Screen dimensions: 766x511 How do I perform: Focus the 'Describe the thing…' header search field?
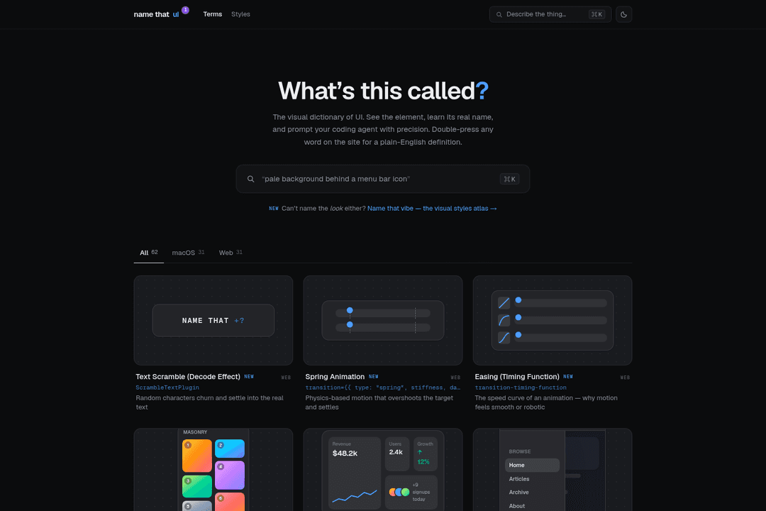pyautogui.click(x=550, y=15)
